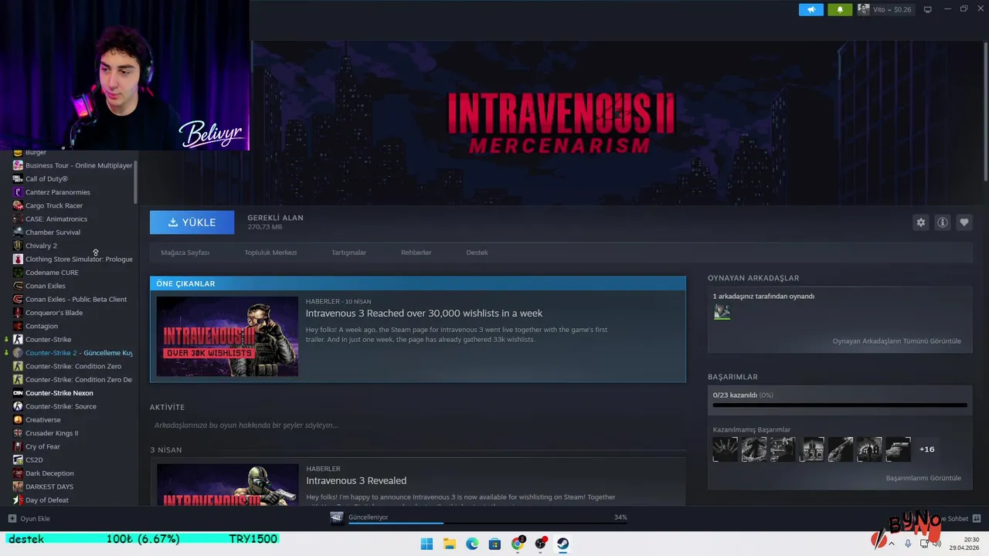Open the Vito account dropdown
989x556 pixels.
click(x=885, y=9)
